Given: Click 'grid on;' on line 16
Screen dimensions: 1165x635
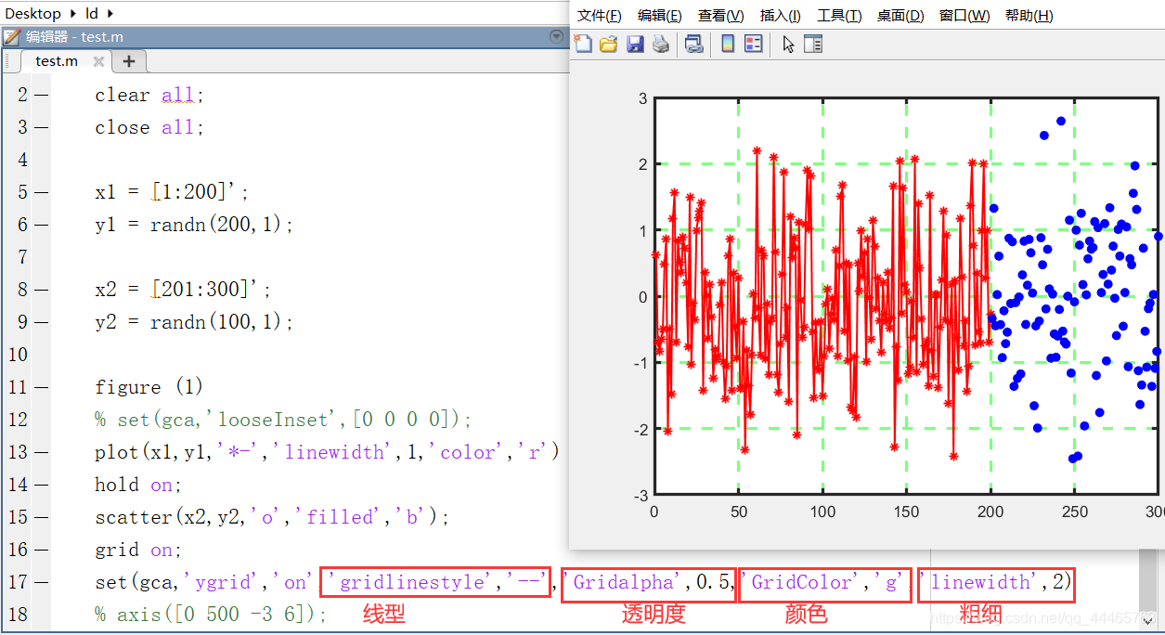Looking at the screenshot, I should pyautogui.click(x=138, y=550).
